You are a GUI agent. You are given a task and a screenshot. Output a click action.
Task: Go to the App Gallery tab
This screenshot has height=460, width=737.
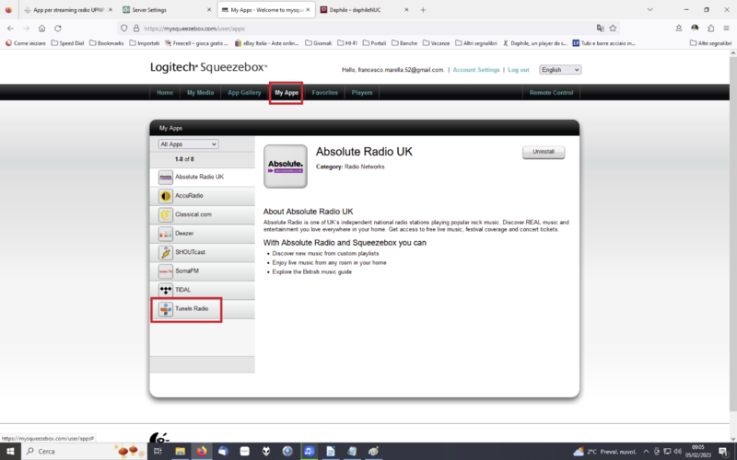point(244,93)
